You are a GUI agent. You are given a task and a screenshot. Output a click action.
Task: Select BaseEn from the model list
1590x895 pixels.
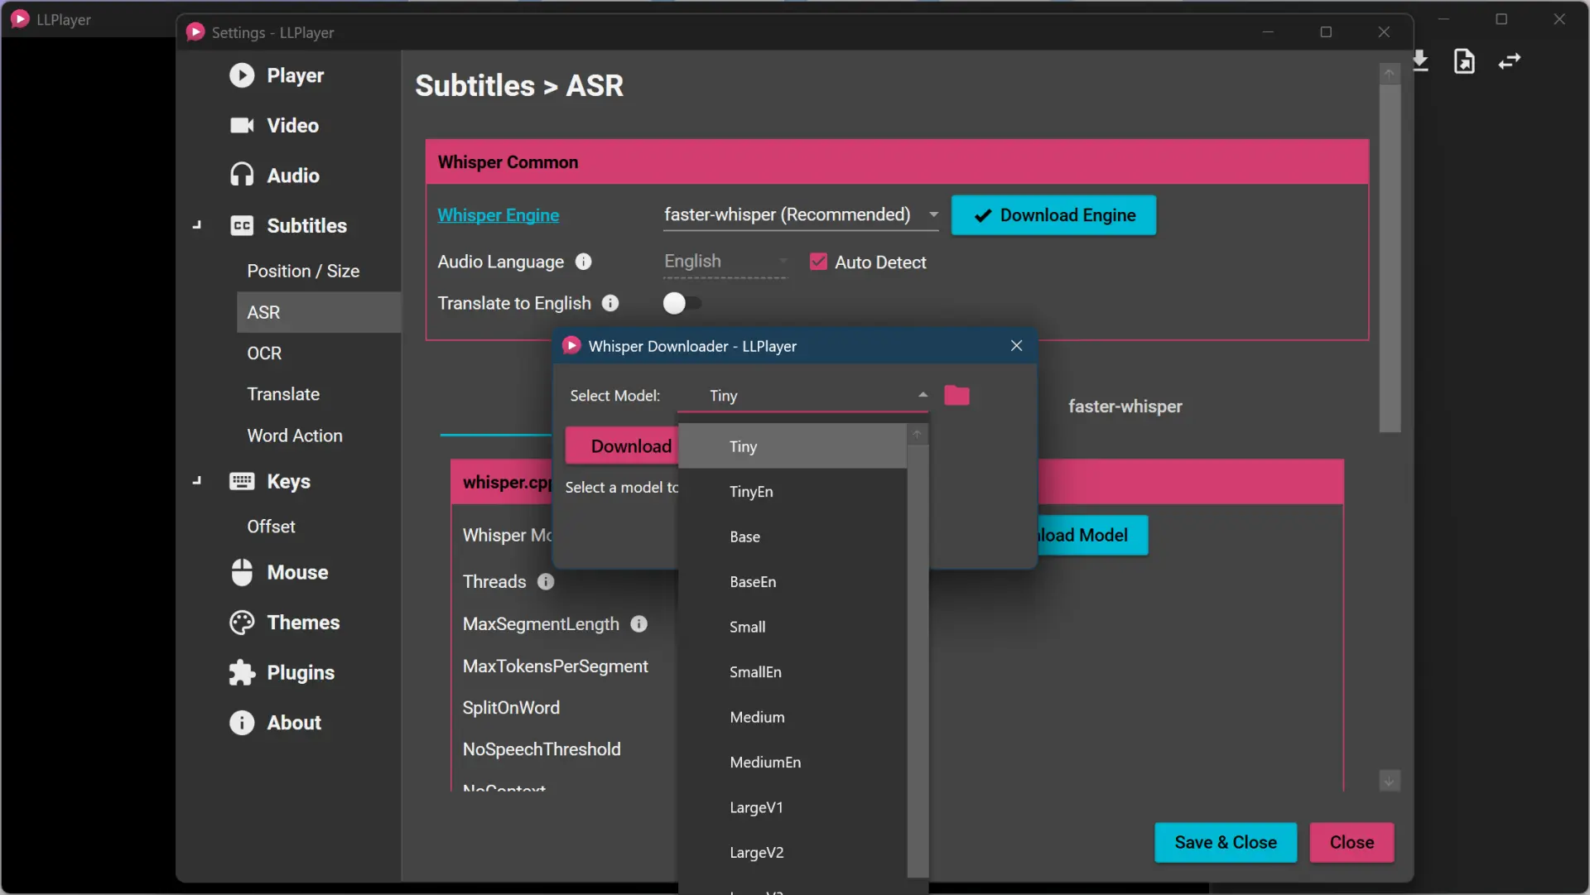click(x=793, y=582)
